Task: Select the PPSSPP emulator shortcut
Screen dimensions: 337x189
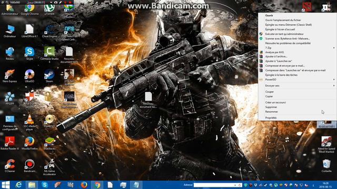Action: pyautogui.click(x=9, y=98)
